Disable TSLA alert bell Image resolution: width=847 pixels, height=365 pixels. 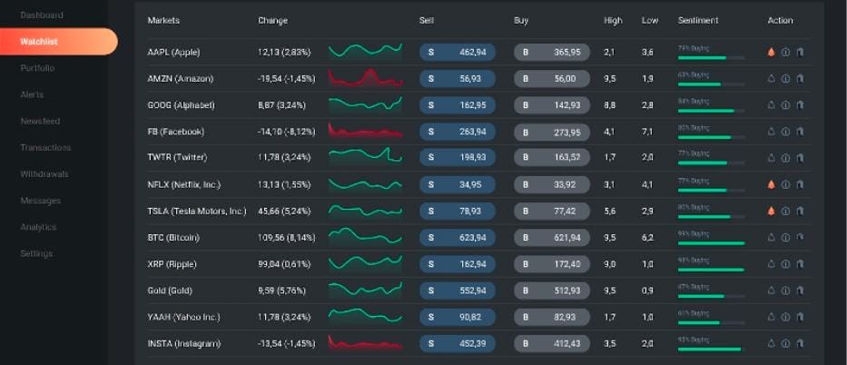772,212
